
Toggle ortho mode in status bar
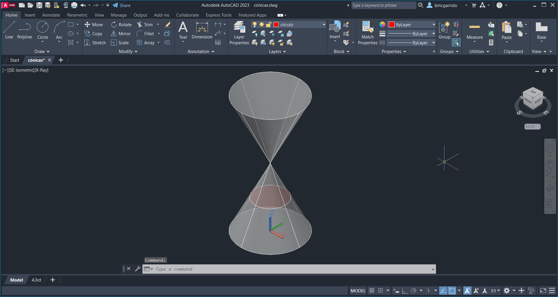point(405,291)
